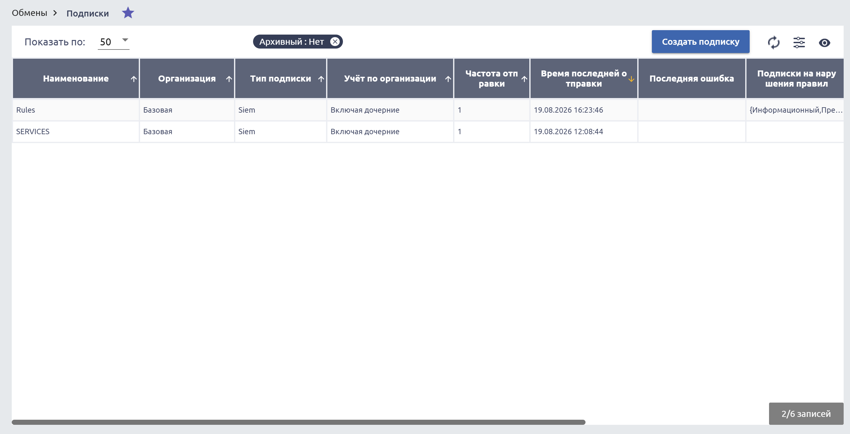
Task: Sort by Тип подписки arrow icon
Action: tap(321, 79)
